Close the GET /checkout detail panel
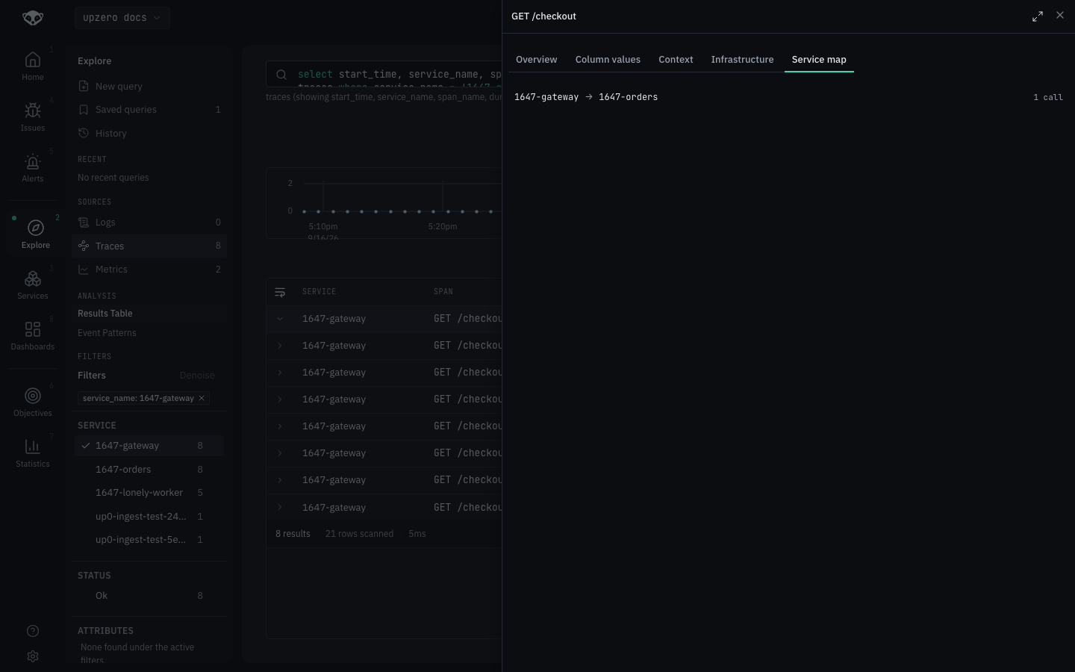Viewport: 1075px width, 672px height. (1060, 16)
